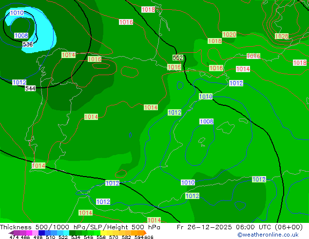Screen dimensions: 309x239
Task: Click the legend value 582
Action: 126,237
